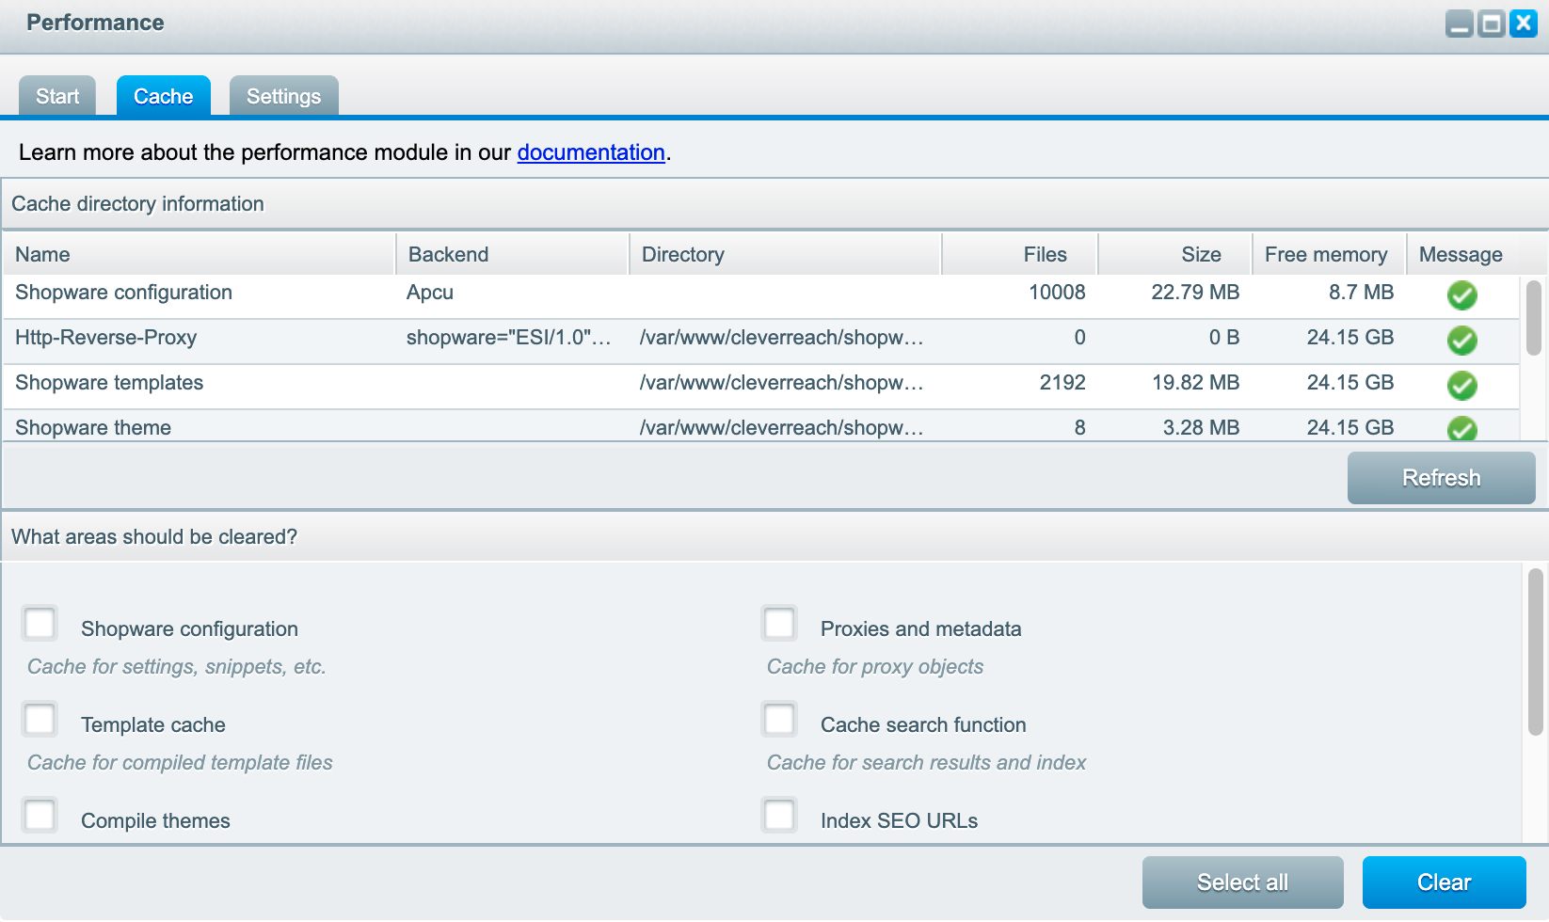
Task: Enable the Shopware configuration checkbox
Action: [40, 624]
